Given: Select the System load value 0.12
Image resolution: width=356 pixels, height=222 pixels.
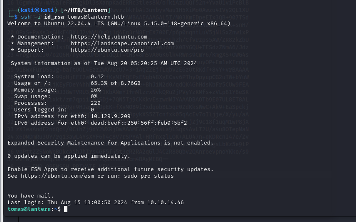Looking at the screenshot, I should pyautogui.click(x=97, y=77).
